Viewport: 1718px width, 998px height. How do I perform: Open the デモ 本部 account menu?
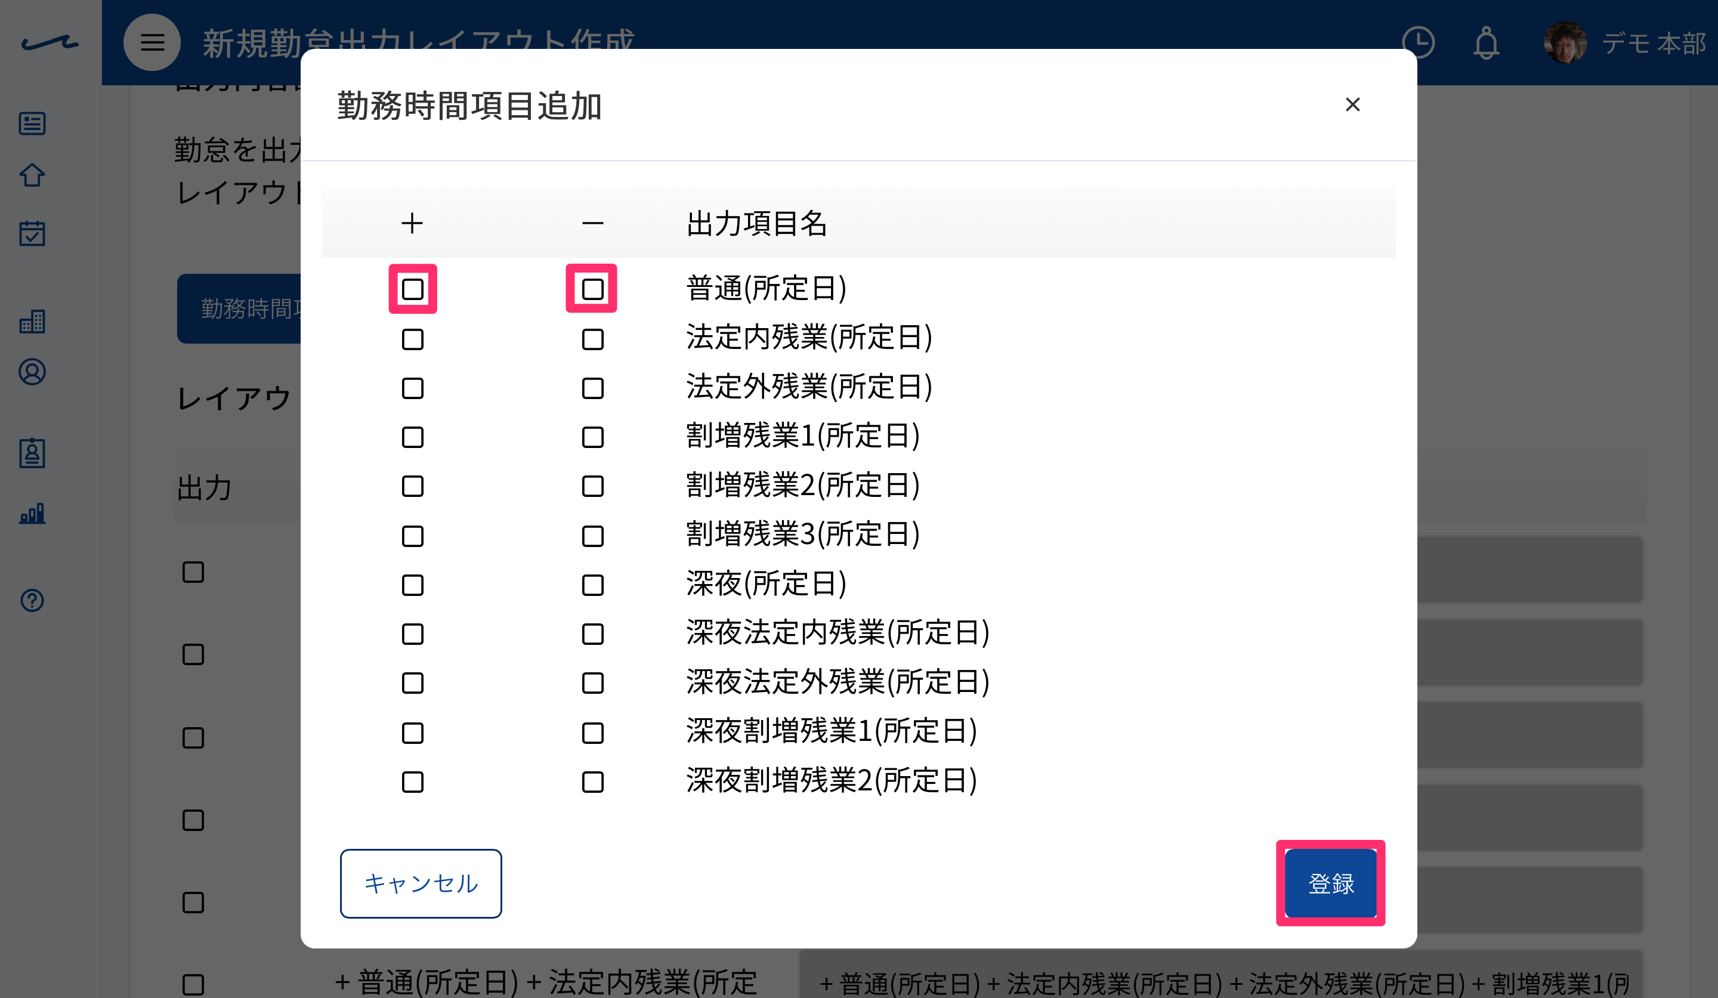click(1653, 43)
